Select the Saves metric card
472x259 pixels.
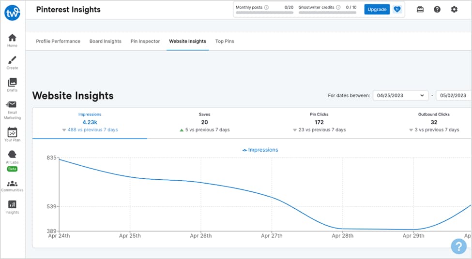click(x=204, y=122)
